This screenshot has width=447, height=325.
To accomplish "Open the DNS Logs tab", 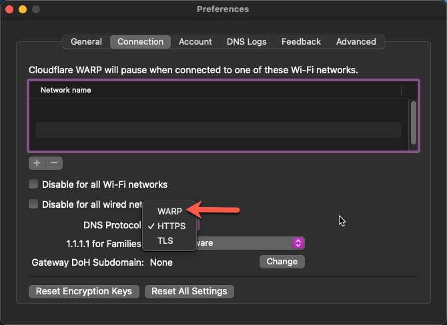I will click(247, 42).
